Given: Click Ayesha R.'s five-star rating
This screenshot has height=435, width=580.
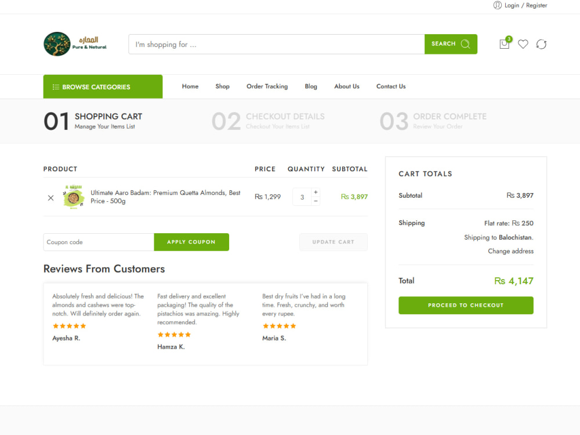Looking at the screenshot, I should click(69, 326).
